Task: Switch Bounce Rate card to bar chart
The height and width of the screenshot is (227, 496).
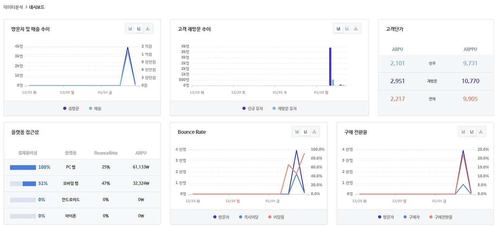Action: coord(297,132)
